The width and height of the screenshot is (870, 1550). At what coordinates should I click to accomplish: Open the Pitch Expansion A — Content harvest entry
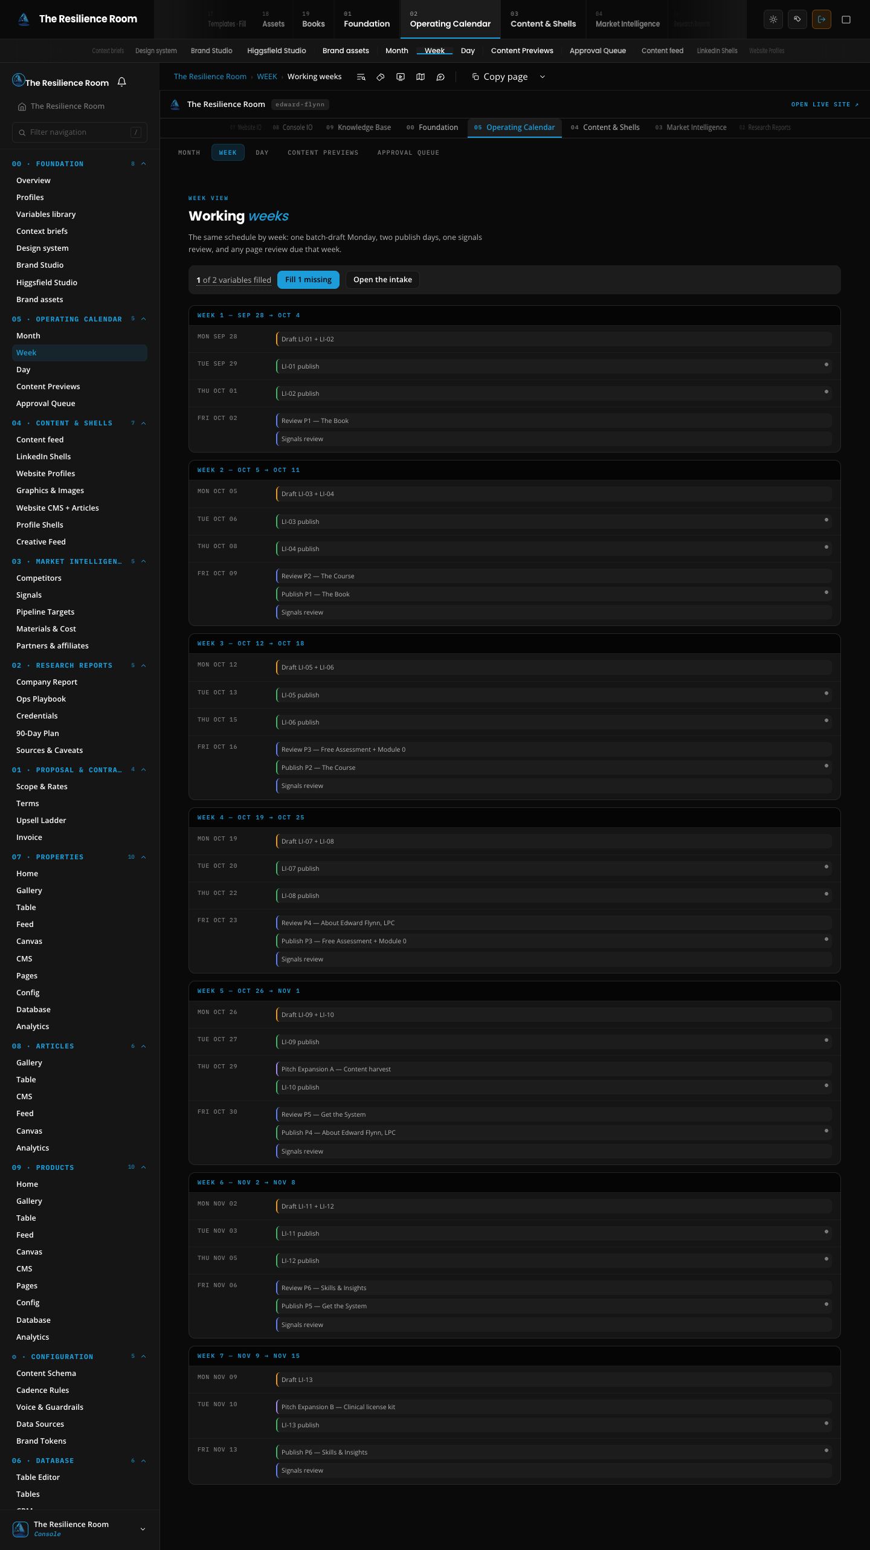553,1069
